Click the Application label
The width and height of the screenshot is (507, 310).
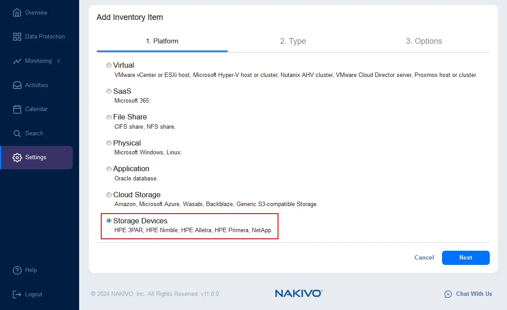131,169
